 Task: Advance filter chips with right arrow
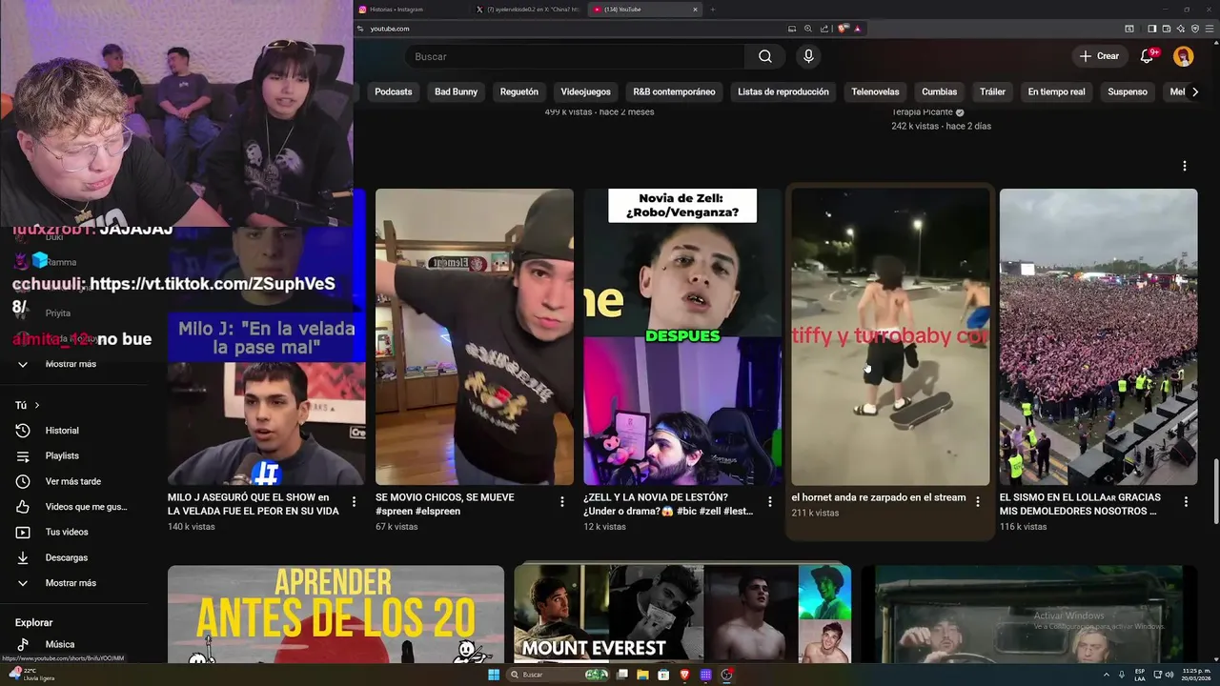(1195, 91)
